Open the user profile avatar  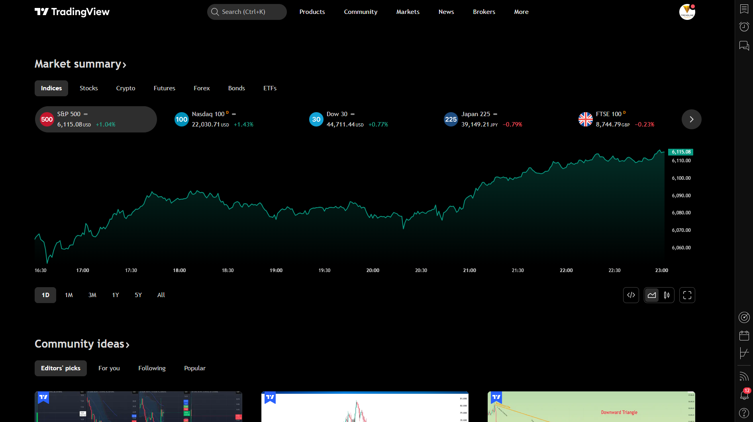pyautogui.click(x=687, y=12)
